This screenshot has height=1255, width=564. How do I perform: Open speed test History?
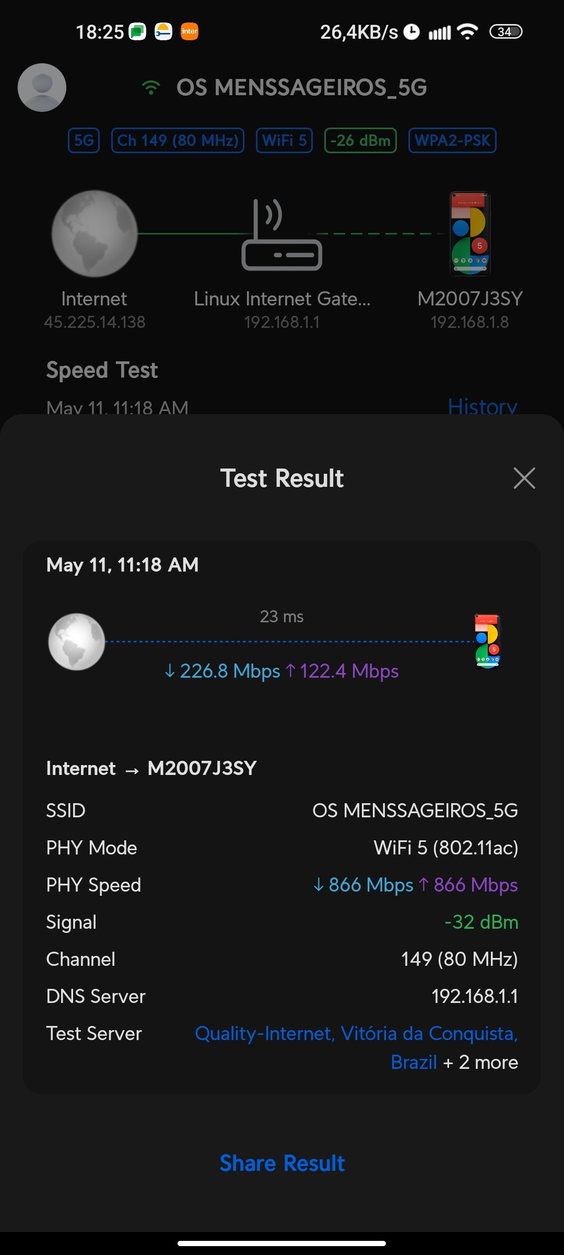(x=482, y=406)
